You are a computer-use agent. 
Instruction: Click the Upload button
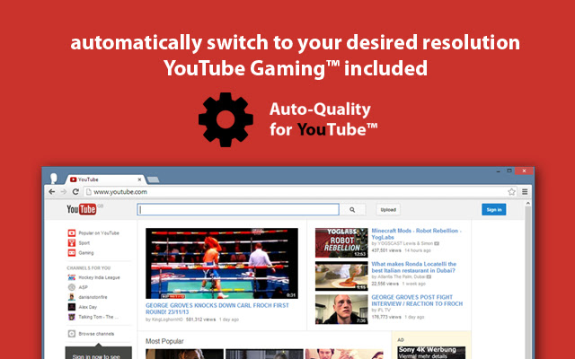pyautogui.click(x=388, y=209)
